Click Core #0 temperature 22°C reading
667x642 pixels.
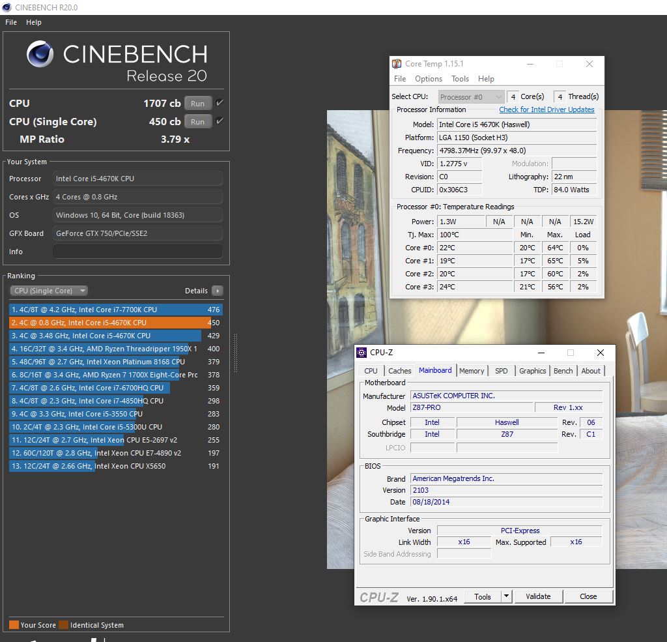point(475,248)
